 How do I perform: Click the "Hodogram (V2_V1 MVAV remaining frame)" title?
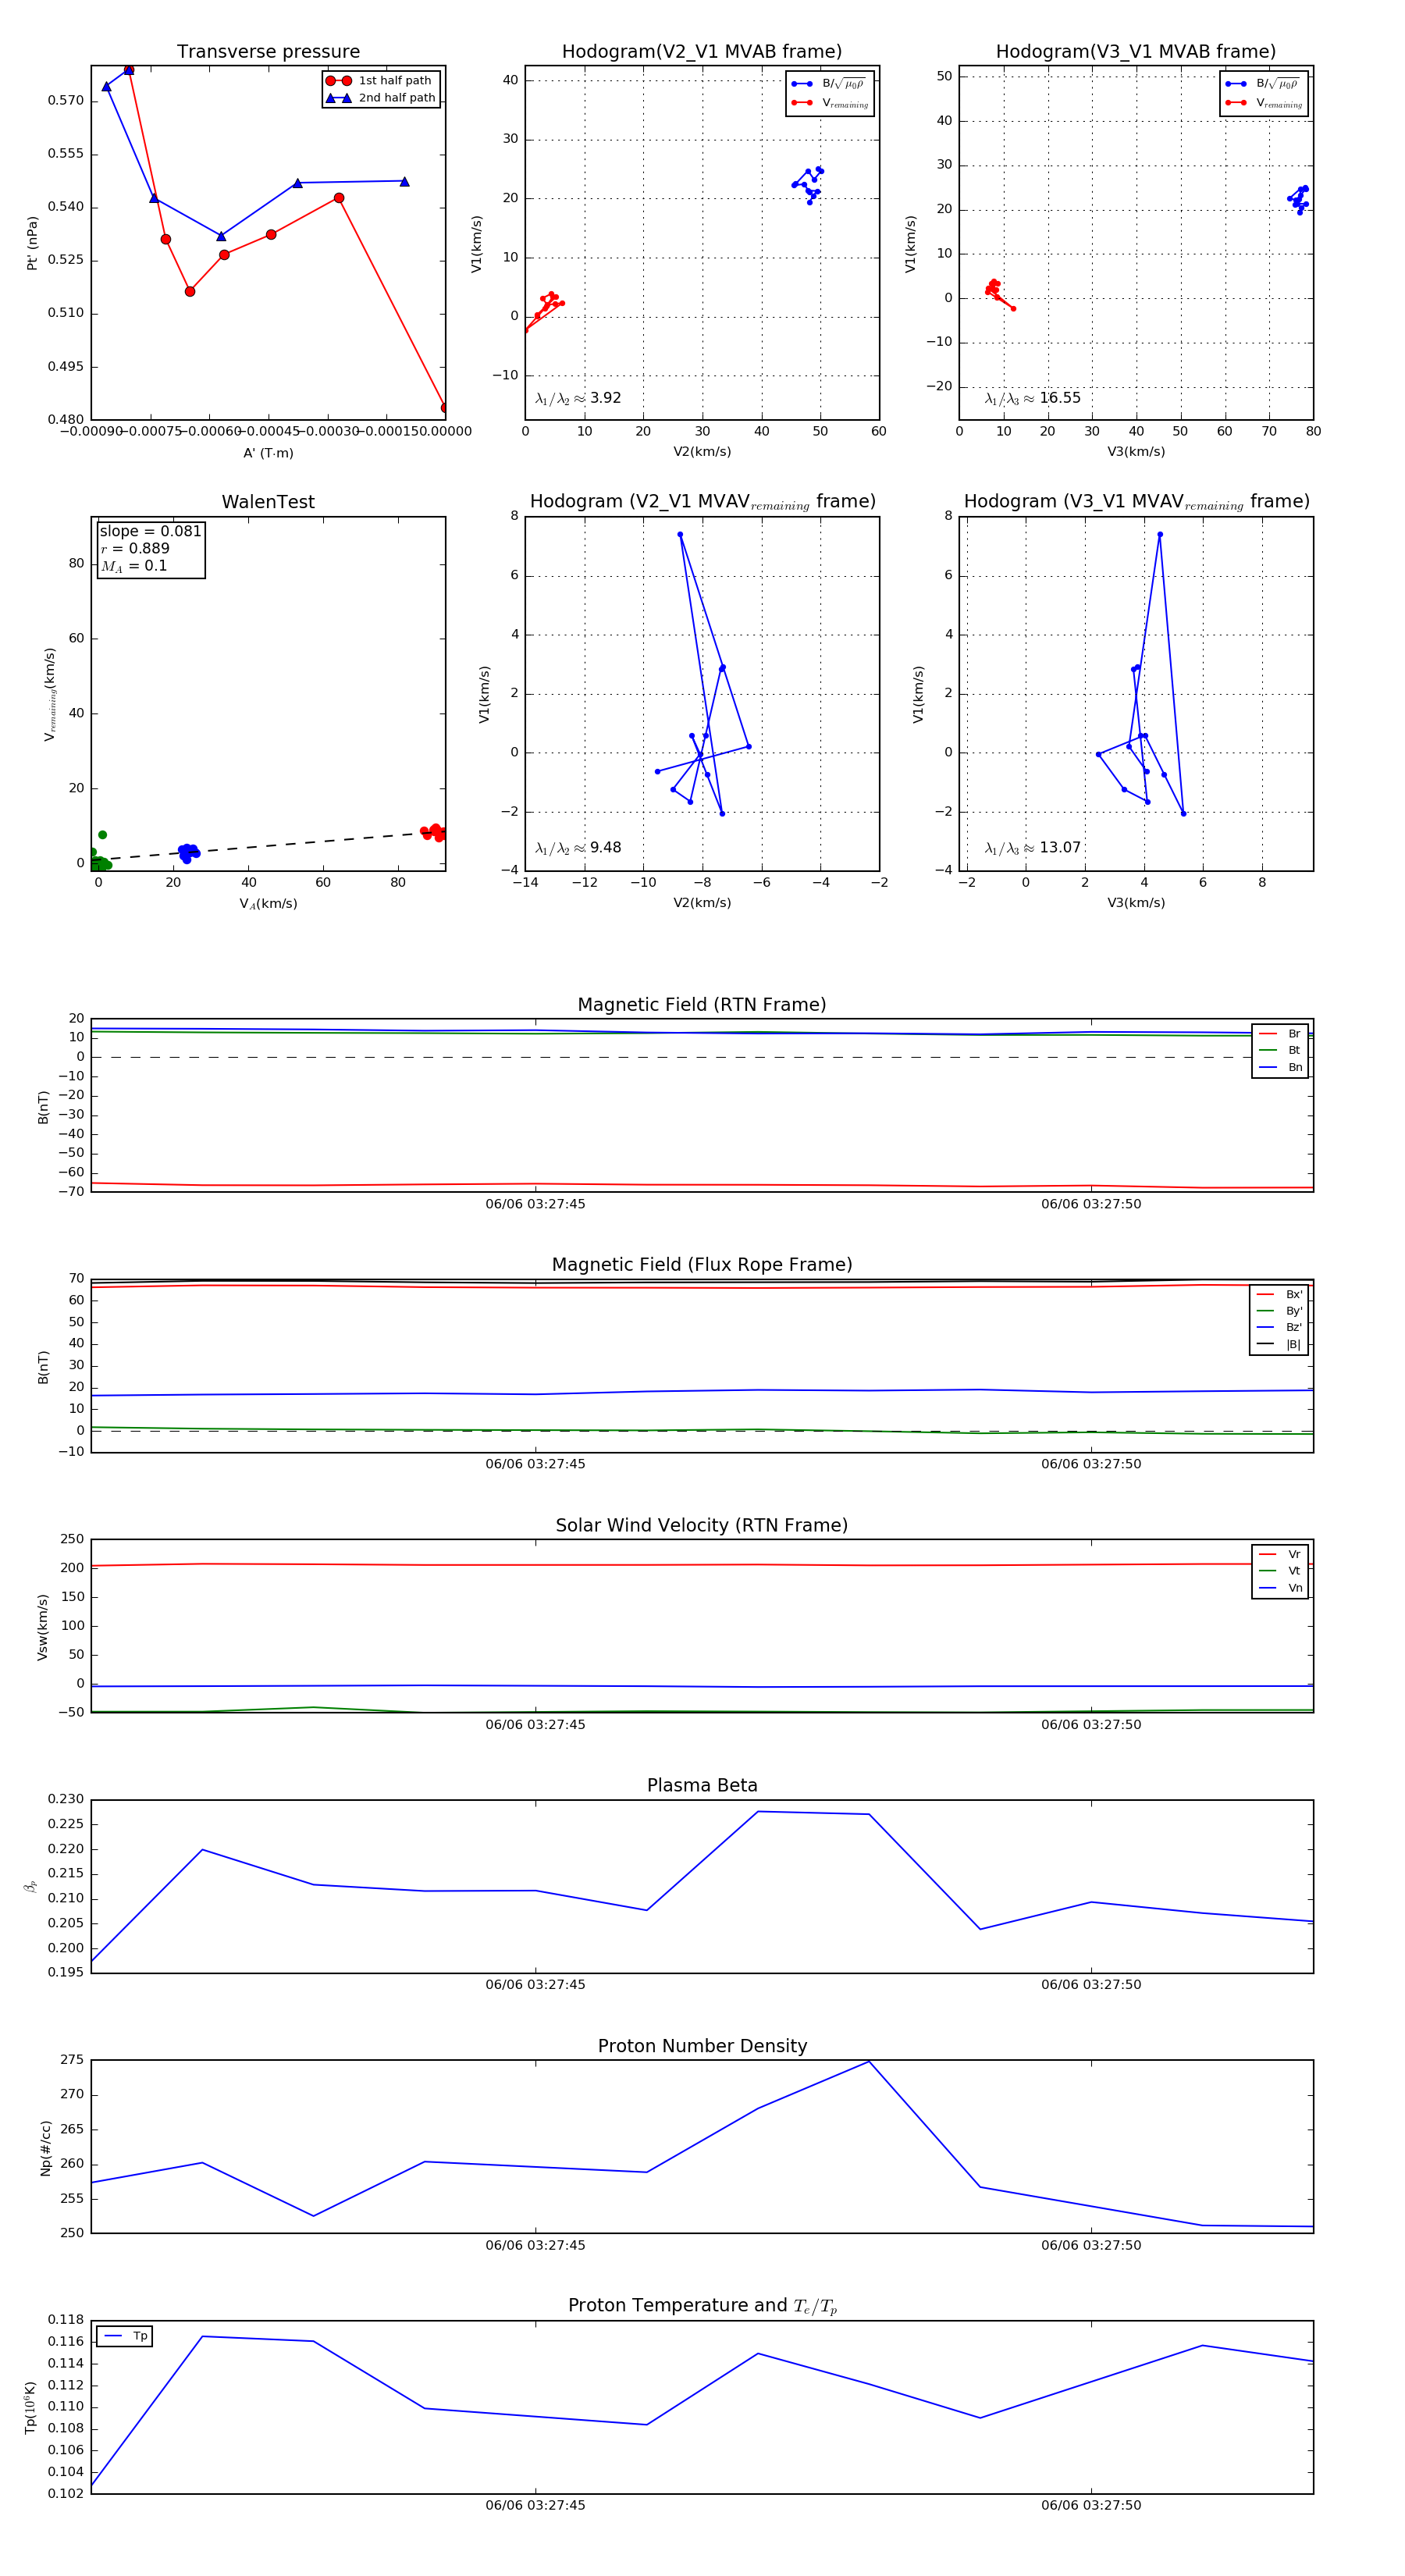(x=702, y=502)
